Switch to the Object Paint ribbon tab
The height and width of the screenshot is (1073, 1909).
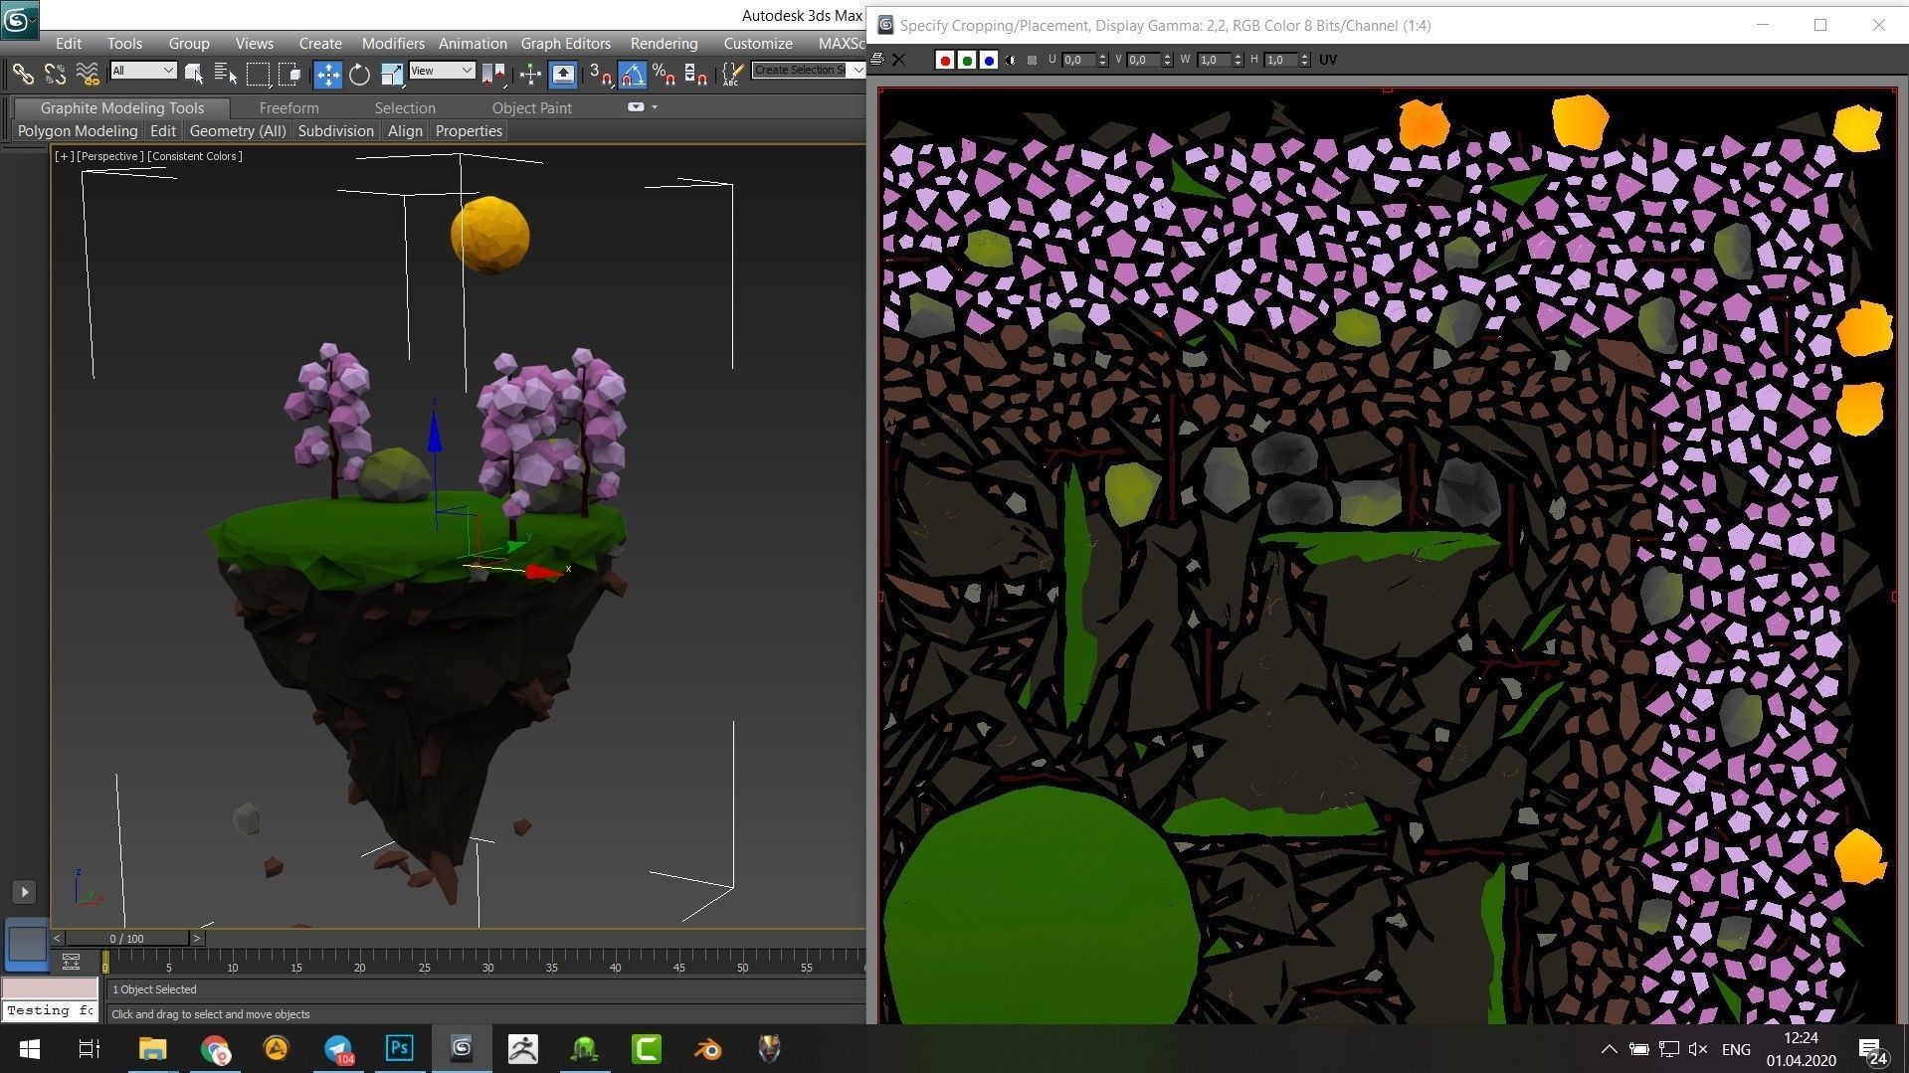(531, 107)
